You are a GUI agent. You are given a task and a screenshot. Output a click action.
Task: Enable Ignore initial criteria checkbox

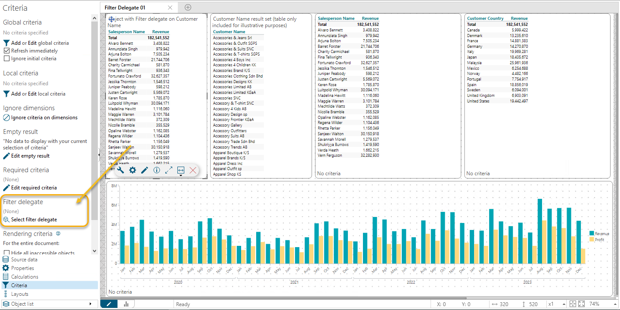tap(6, 59)
